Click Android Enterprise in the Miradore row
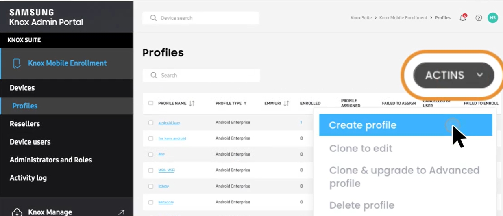The image size is (503, 216). (233, 202)
